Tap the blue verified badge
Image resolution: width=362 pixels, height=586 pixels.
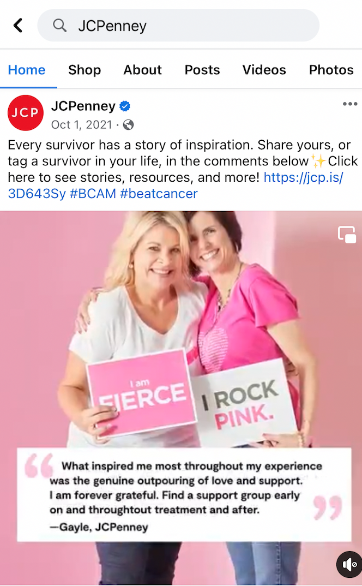pos(125,106)
